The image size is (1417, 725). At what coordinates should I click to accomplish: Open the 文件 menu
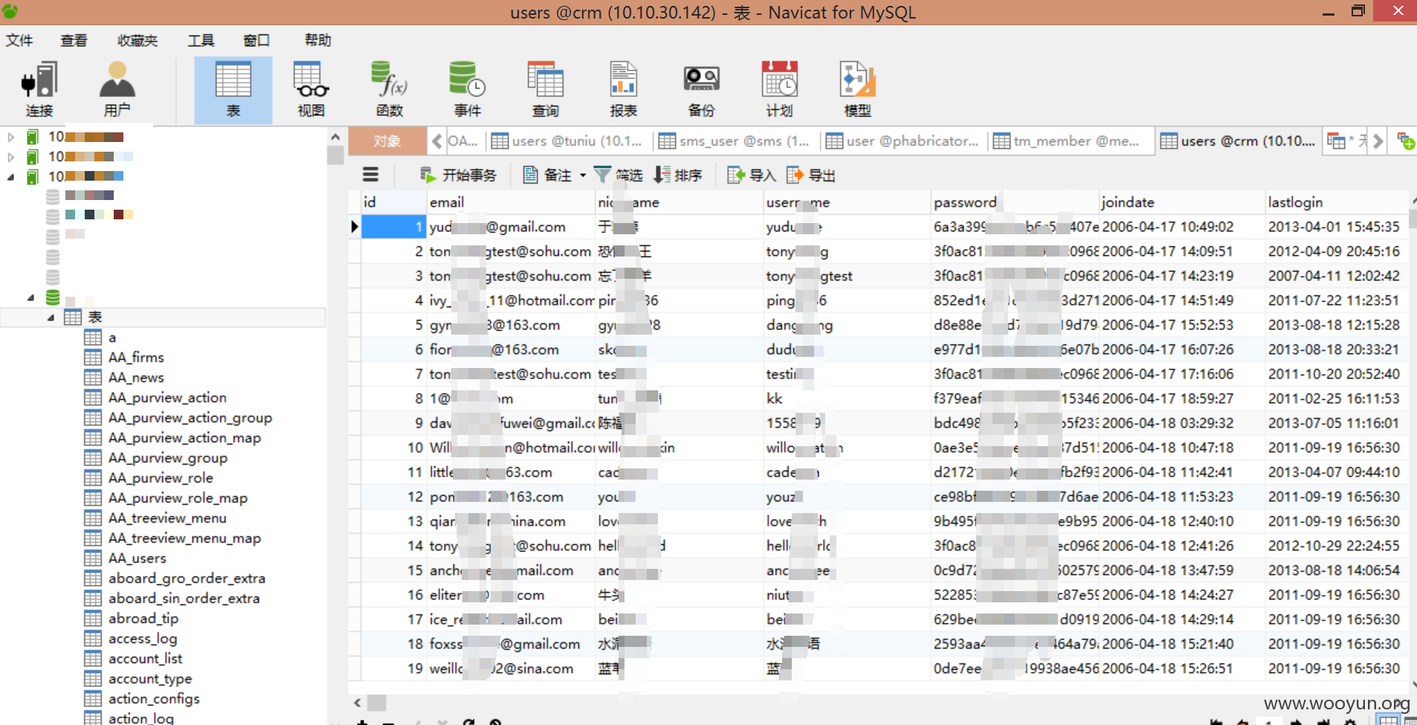click(x=19, y=40)
